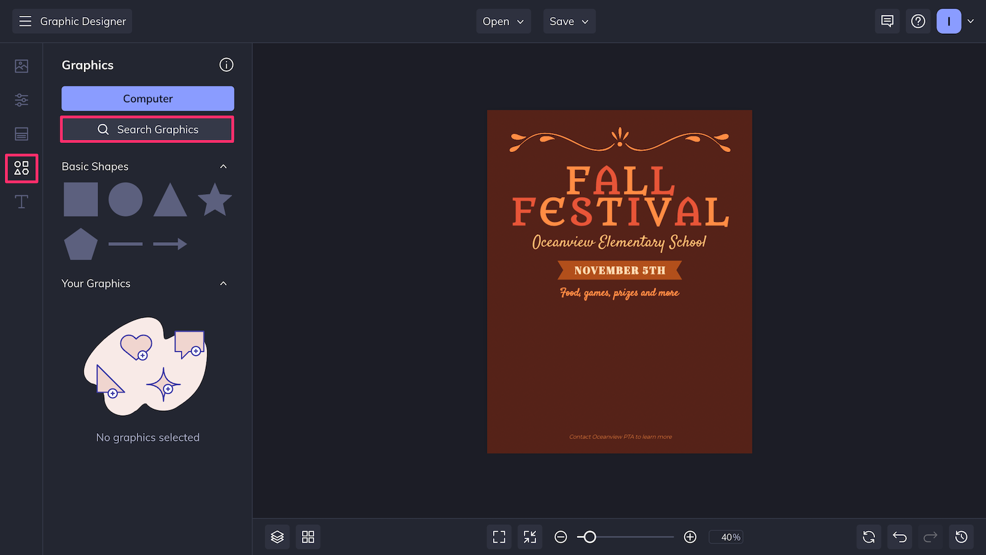Expand the Open dropdown in the header
The height and width of the screenshot is (555, 986).
click(503, 21)
